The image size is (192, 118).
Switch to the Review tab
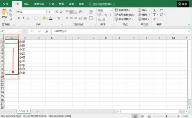pyautogui.click(x=72, y=4)
